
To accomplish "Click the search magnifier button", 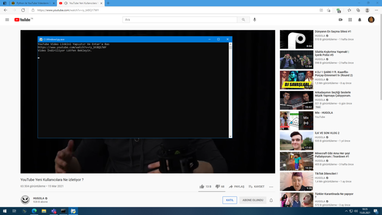I will 243,20.
